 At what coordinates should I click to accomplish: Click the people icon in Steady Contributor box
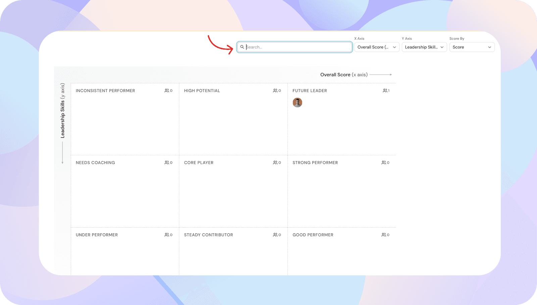[275, 235]
